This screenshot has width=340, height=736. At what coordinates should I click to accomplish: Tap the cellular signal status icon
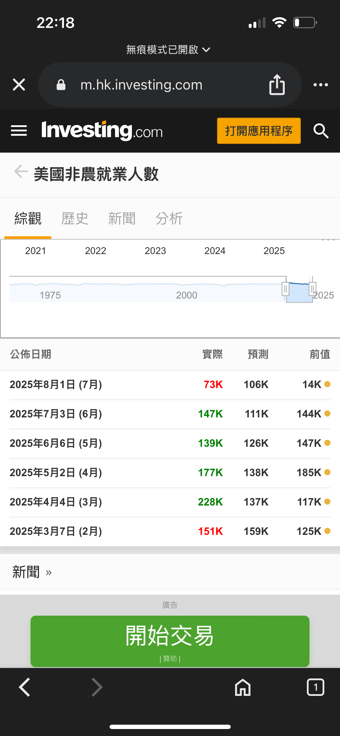[257, 23]
